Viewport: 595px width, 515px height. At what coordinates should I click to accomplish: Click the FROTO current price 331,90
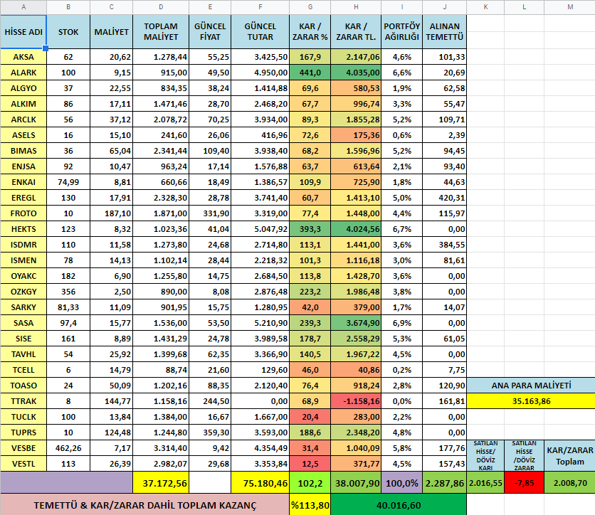tap(210, 213)
